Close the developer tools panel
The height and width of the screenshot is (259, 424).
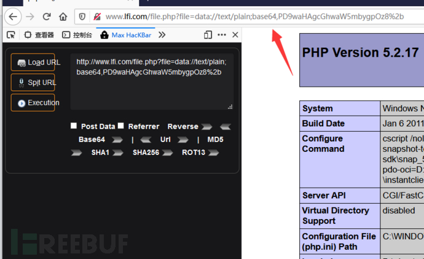tap(235, 34)
